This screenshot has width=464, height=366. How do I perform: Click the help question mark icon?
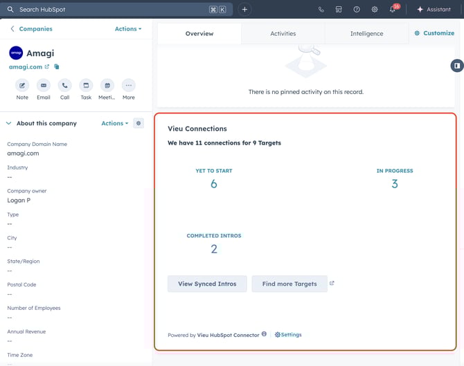click(357, 10)
